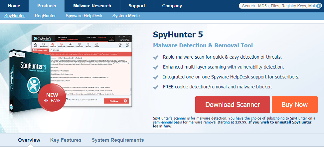Select System Guard icon in SpyHunter screenshot
The width and height of the screenshot is (324, 147).
[80, 44]
